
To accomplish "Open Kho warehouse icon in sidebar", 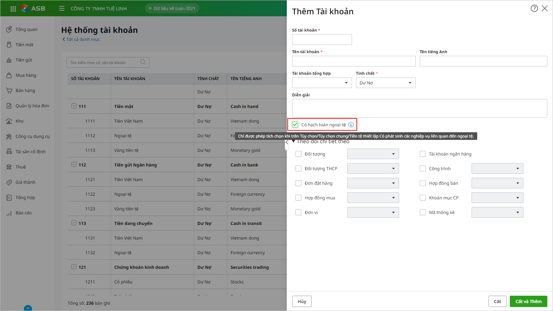I will 9,121.
